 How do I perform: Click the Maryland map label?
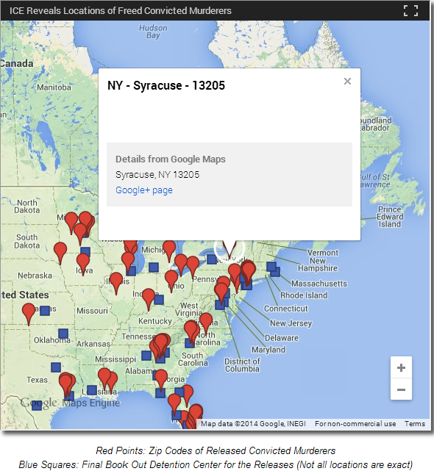268,350
